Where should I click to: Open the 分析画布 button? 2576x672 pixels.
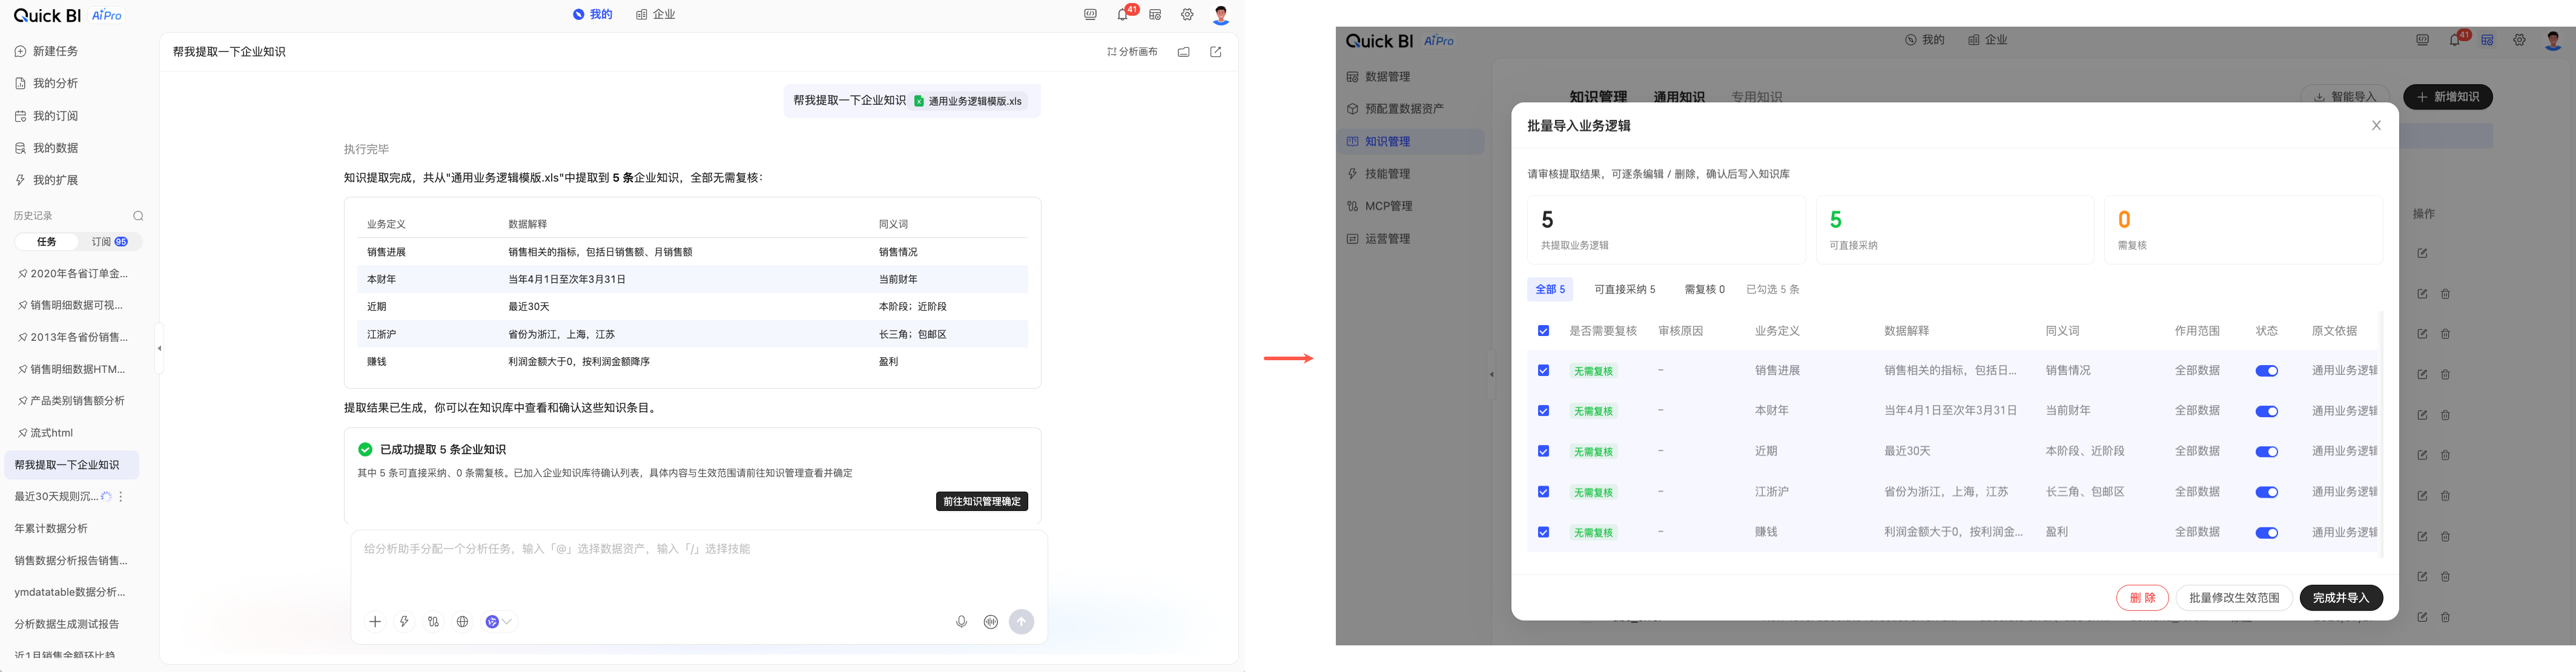[x=1132, y=52]
